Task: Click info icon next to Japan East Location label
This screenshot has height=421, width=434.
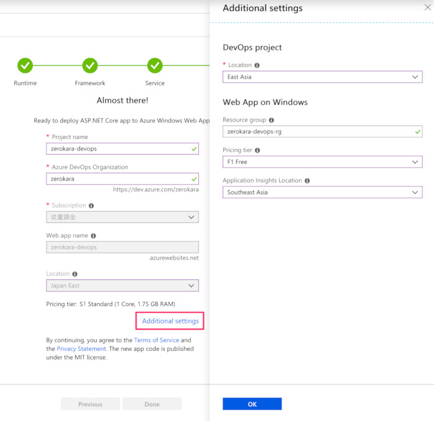Action: [75, 274]
